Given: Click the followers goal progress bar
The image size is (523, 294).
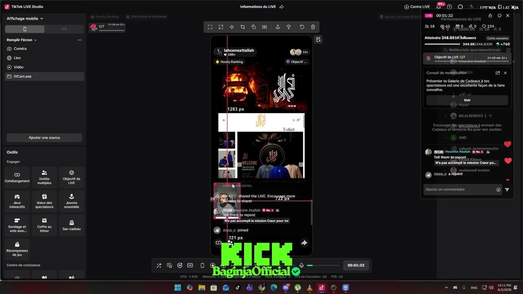Looking at the screenshot, I should [442, 44].
